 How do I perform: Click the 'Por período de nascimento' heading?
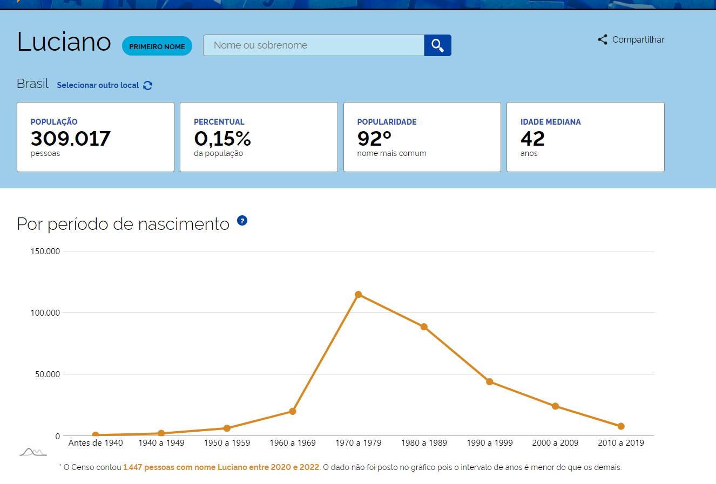[123, 223]
